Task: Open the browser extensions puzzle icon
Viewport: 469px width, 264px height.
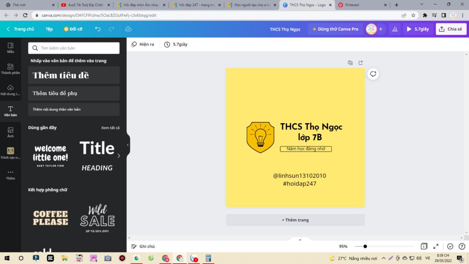Action: click(425, 15)
